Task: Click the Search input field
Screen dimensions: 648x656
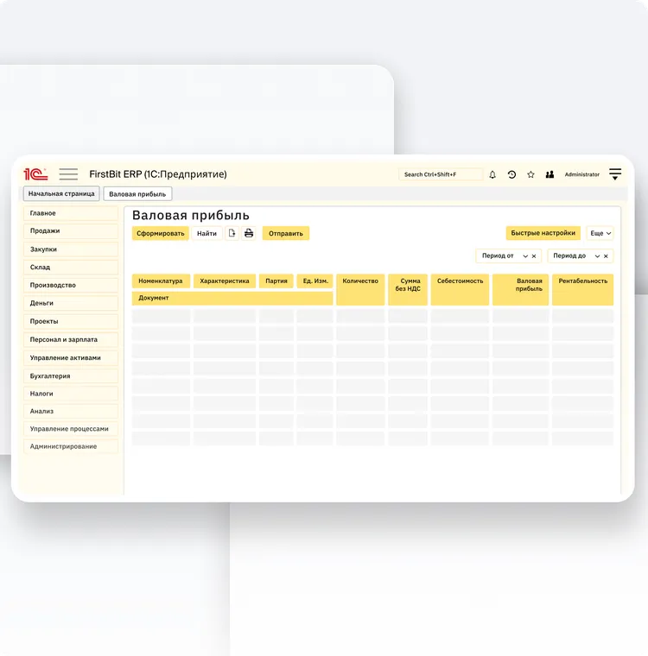Action: [x=441, y=174]
